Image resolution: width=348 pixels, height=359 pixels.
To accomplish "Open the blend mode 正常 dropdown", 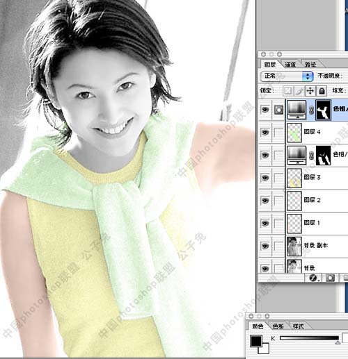I will 287,76.
